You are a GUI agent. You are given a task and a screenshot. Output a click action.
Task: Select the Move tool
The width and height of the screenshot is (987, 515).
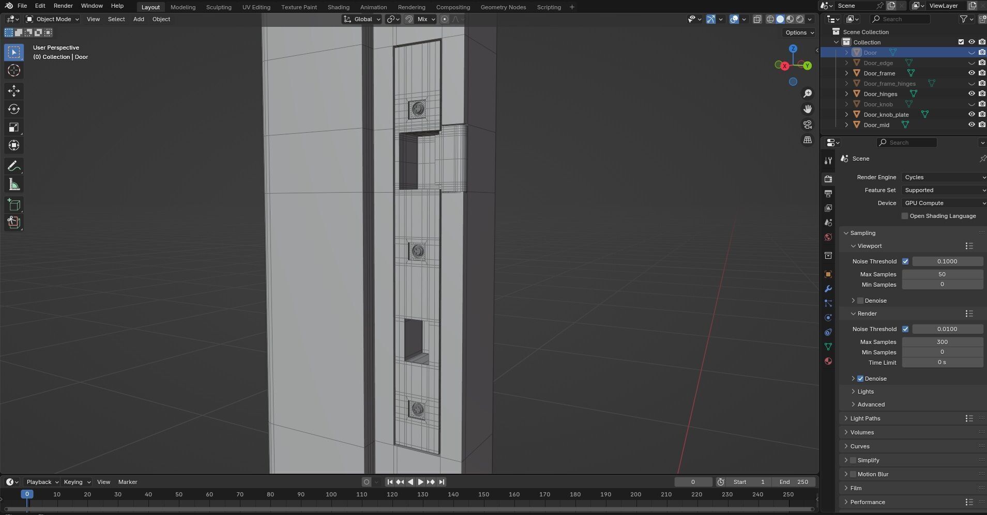14,91
